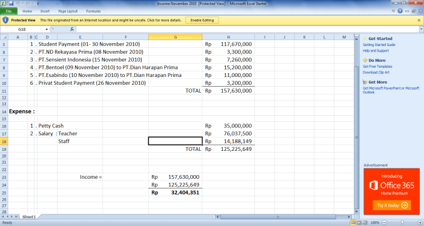This screenshot has height=226, width=424.
Task: Click horizontal scrollbar right arrow
Action: pos(349,216)
